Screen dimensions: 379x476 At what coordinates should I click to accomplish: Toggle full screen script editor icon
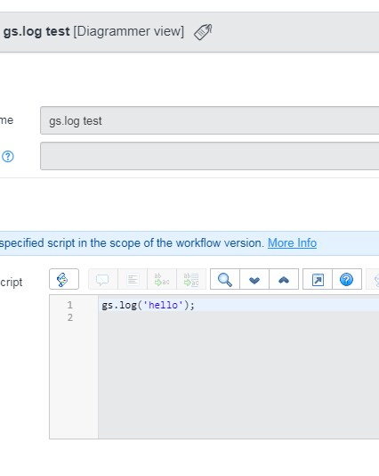coord(318,279)
